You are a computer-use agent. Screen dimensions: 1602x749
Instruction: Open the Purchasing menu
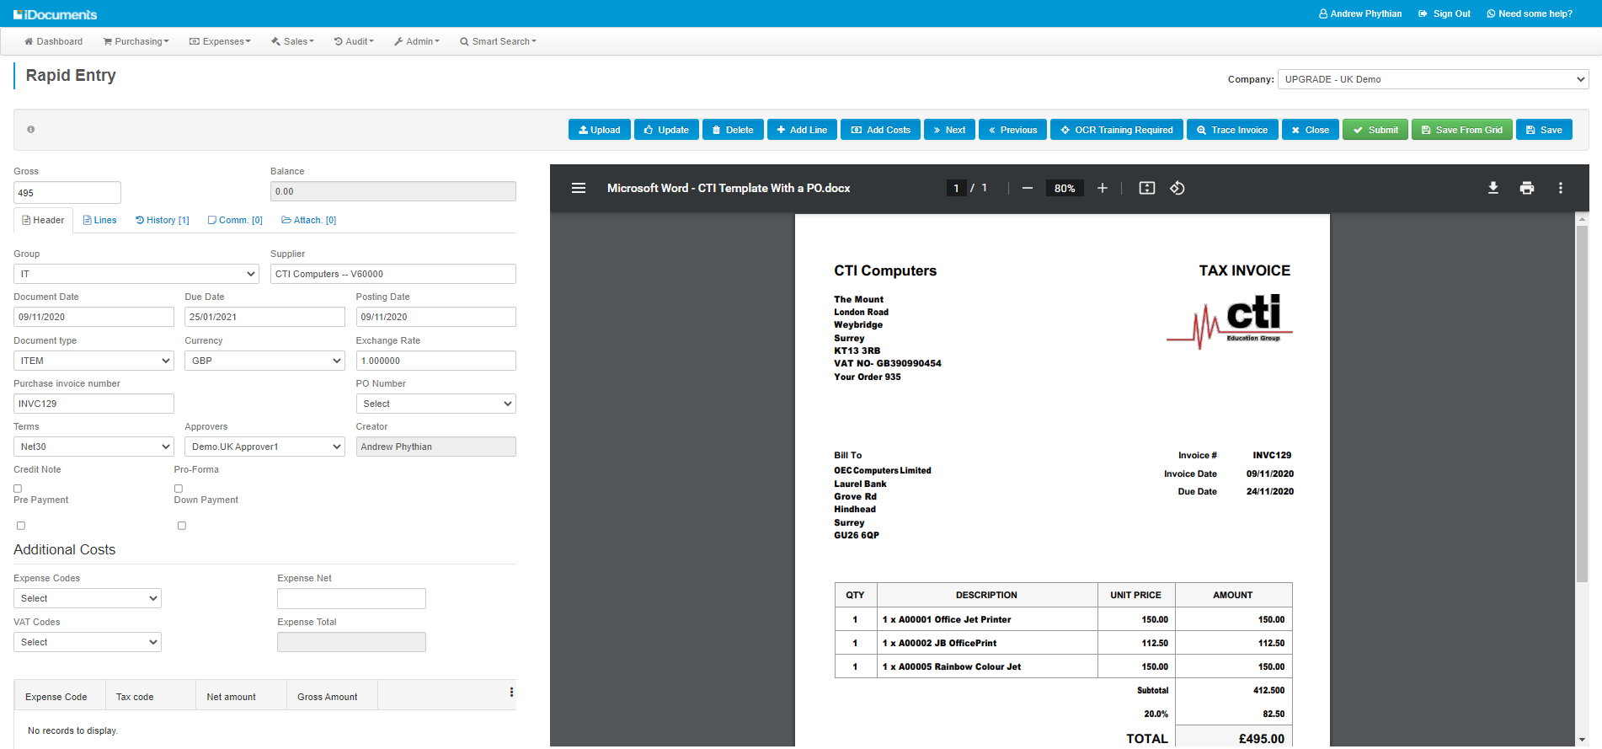pyautogui.click(x=136, y=41)
